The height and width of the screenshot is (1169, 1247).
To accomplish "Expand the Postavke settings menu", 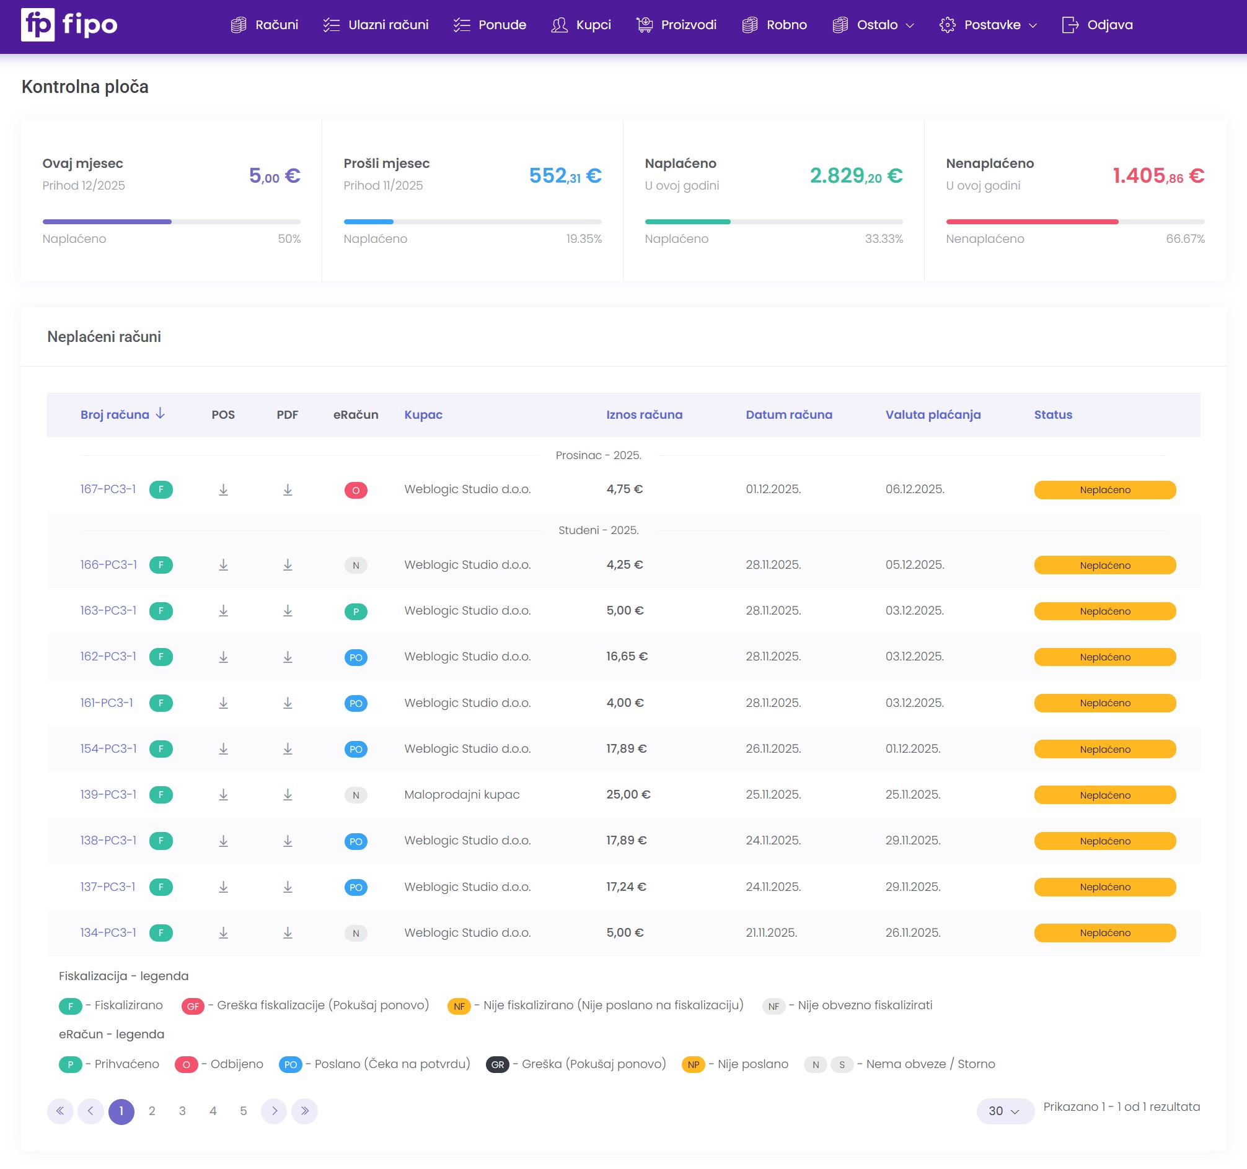I will click(x=988, y=25).
